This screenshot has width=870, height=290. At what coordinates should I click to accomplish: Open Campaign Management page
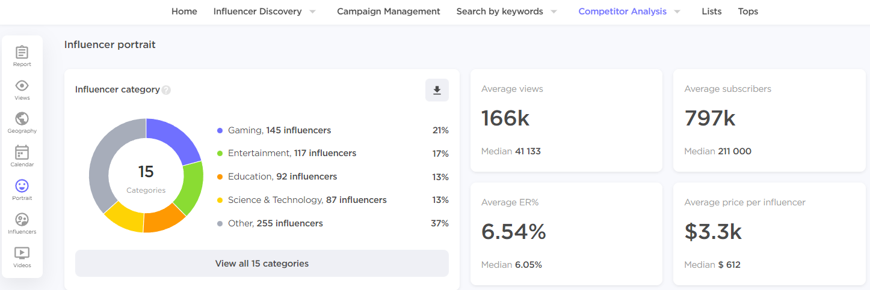[388, 11]
